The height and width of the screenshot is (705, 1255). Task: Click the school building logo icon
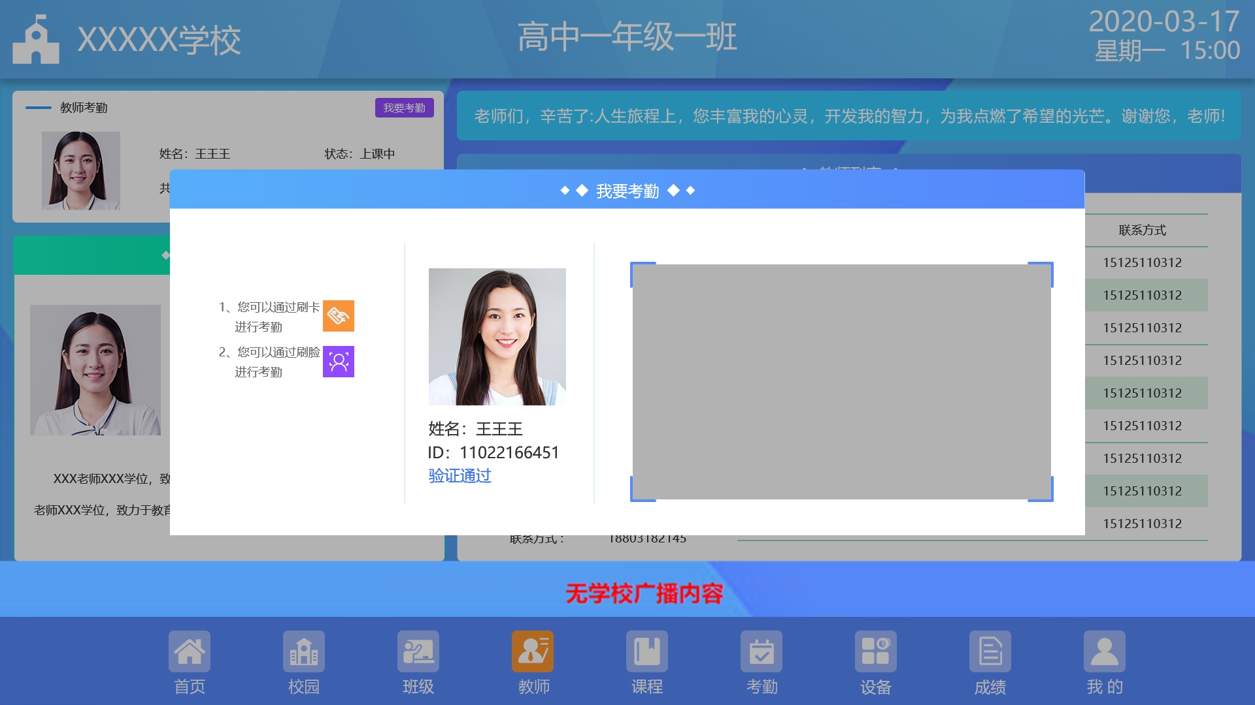36,40
